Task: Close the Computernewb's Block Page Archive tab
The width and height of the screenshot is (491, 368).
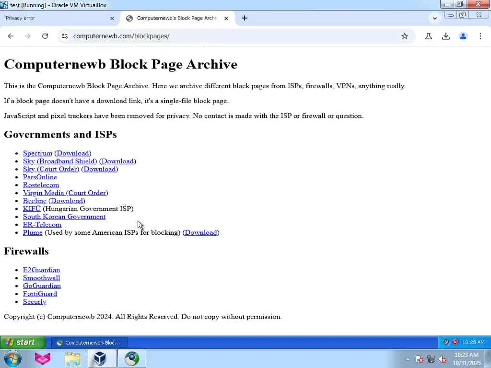Action: pos(226,19)
